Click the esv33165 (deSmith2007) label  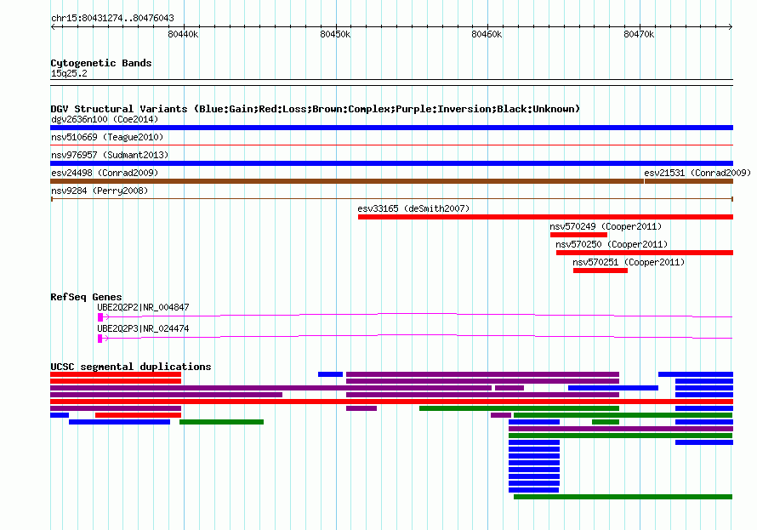click(413, 208)
